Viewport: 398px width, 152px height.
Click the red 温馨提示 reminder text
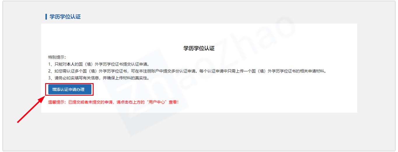[x=113, y=102]
